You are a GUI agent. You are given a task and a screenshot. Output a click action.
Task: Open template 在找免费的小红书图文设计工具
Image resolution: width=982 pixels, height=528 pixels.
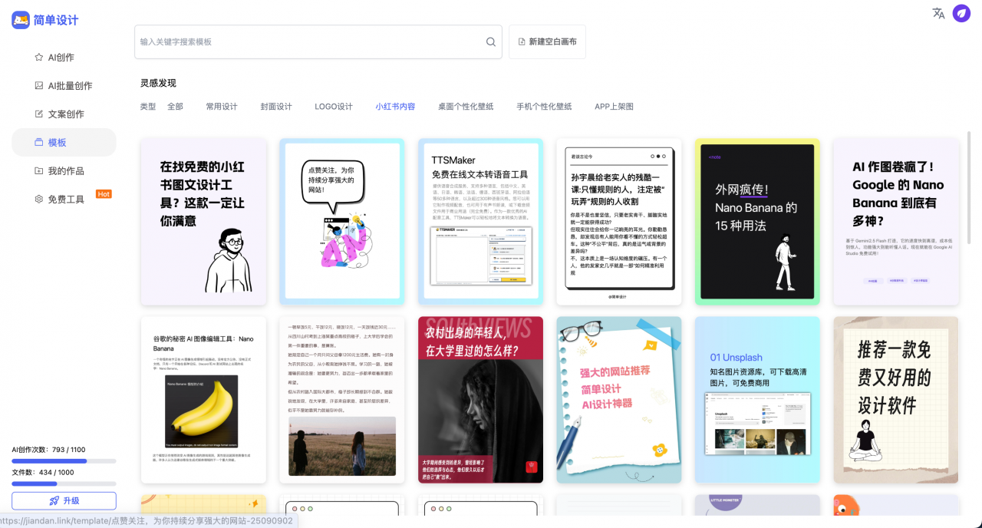tap(203, 222)
